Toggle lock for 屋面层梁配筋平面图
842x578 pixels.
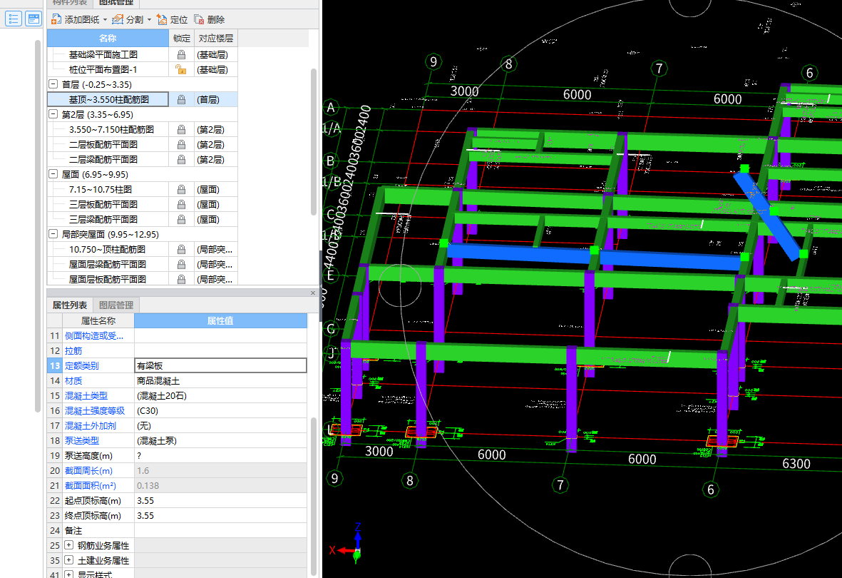tap(182, 265)
